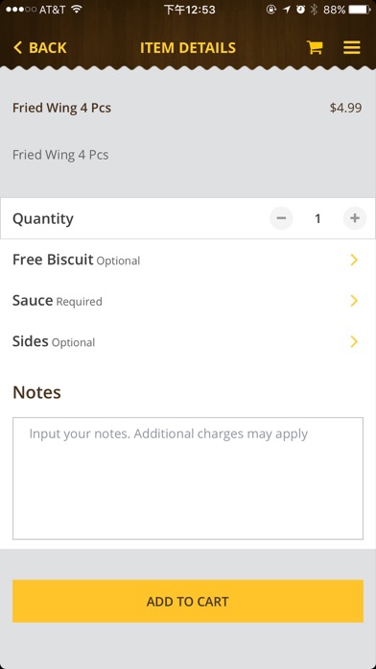The height and width of the screenshot is (669, 376).
Task: Go back using BACK text
Action: (x=48, y=48)
